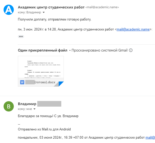155x143 pixels.
Task: Click the "Отправлено из Mail.ru для Android" signature
Action: click(44, 129)
